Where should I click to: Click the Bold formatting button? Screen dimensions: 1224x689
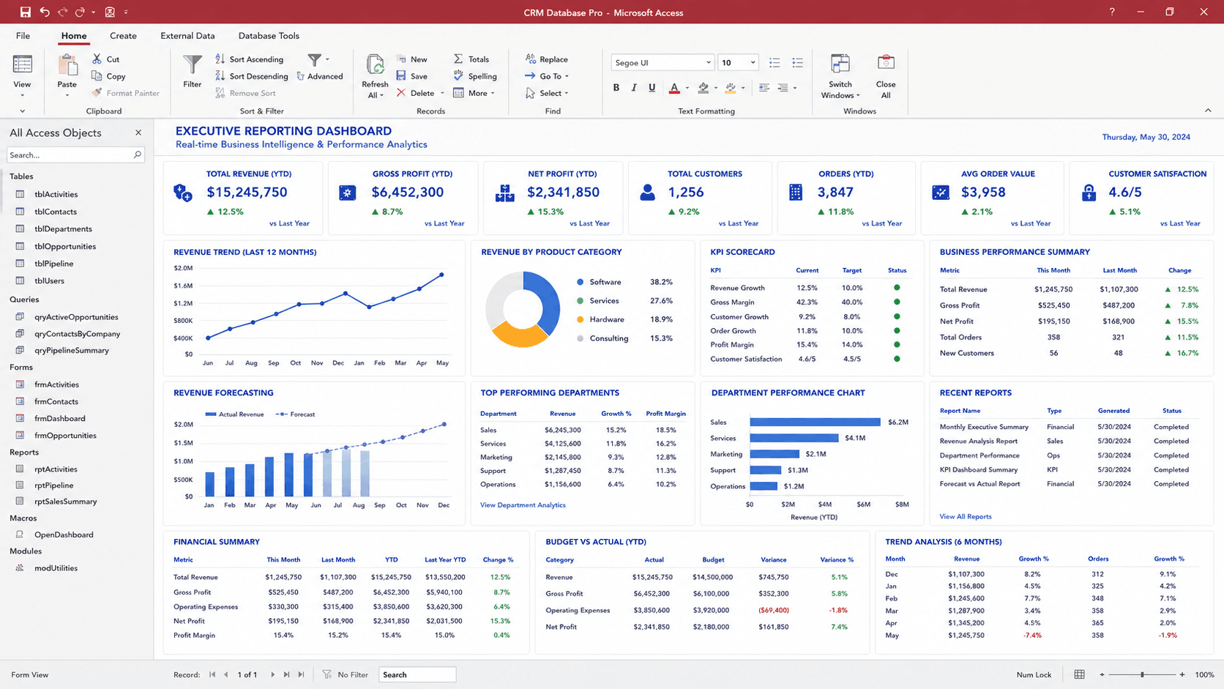pyautogui.click(x=616, y=88)
